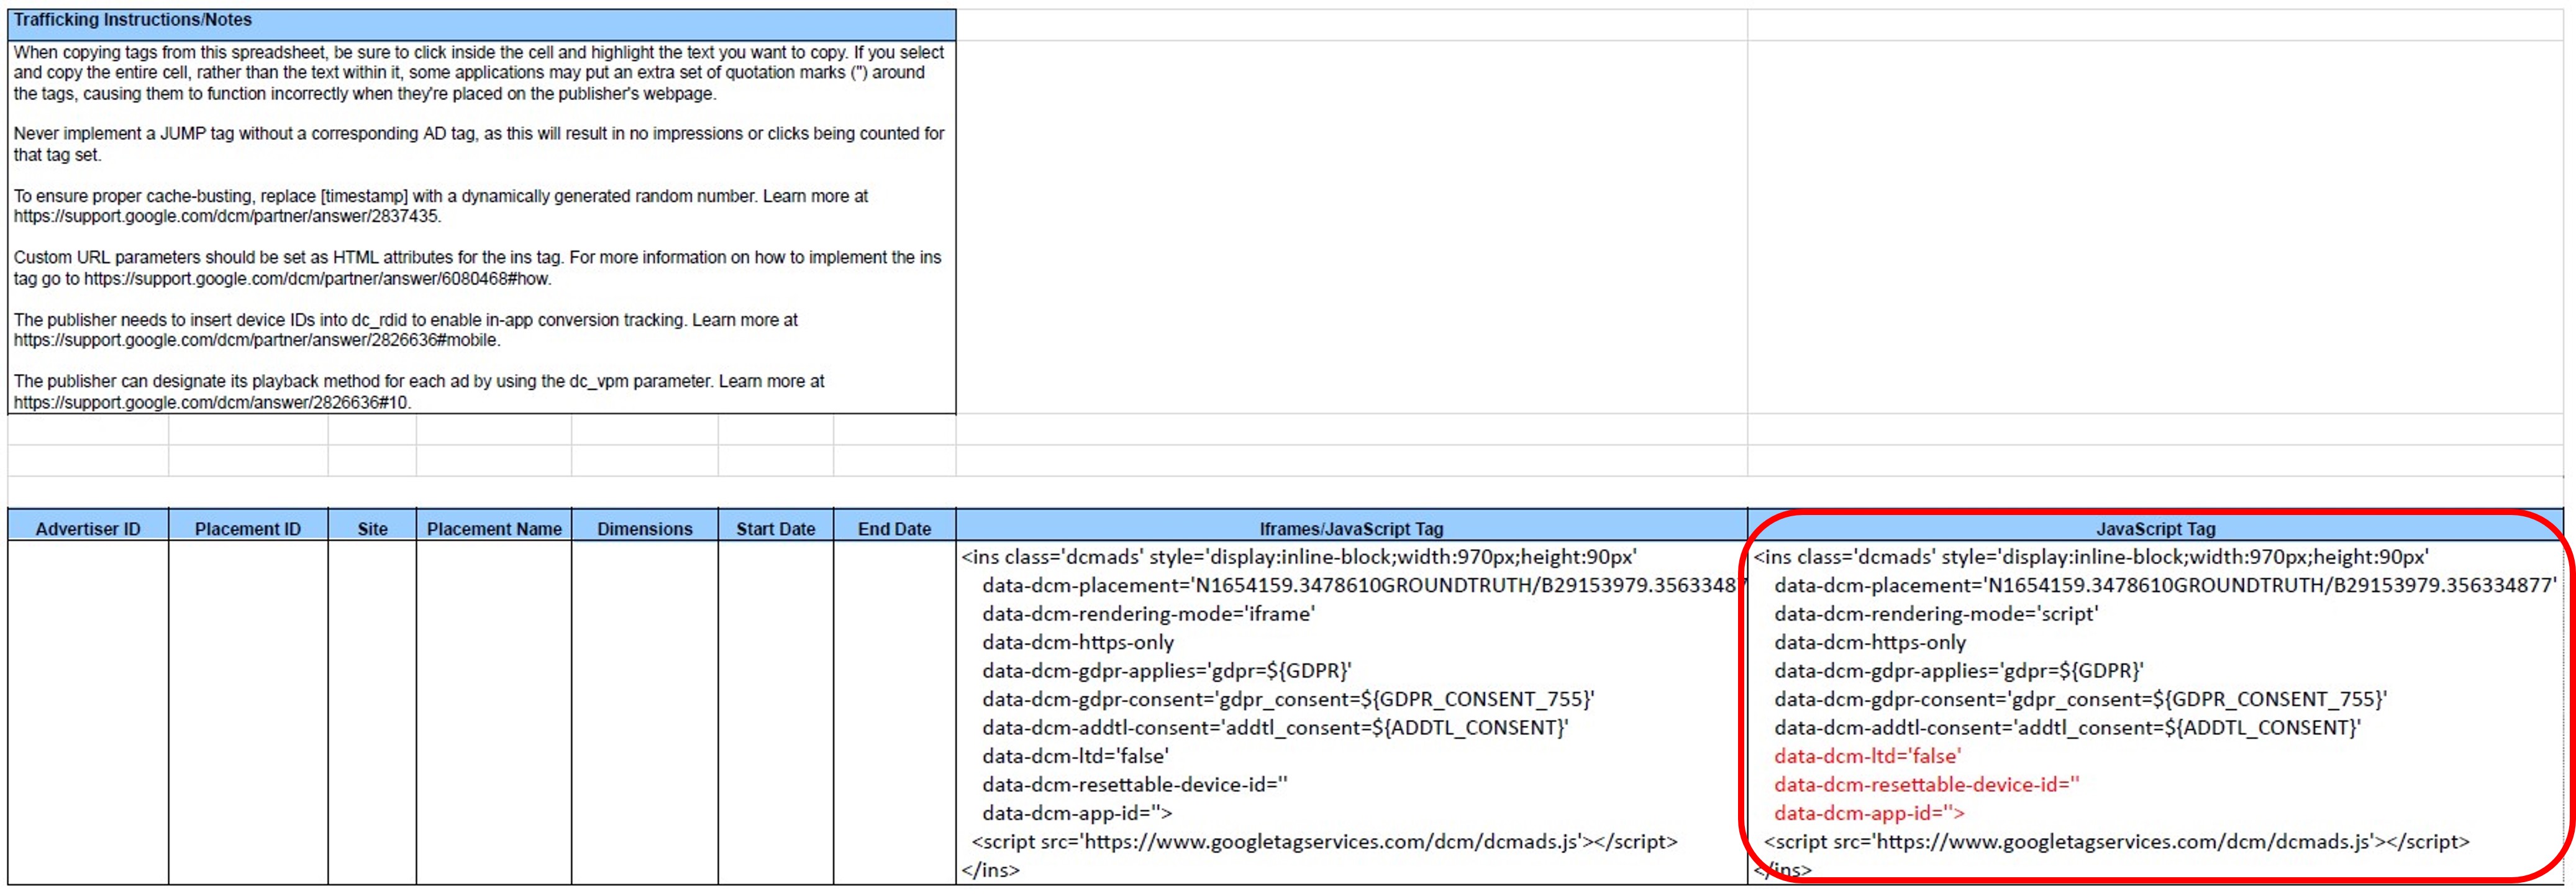Click the Site column header
This screenshot has height=894, width=2576.
371,529
